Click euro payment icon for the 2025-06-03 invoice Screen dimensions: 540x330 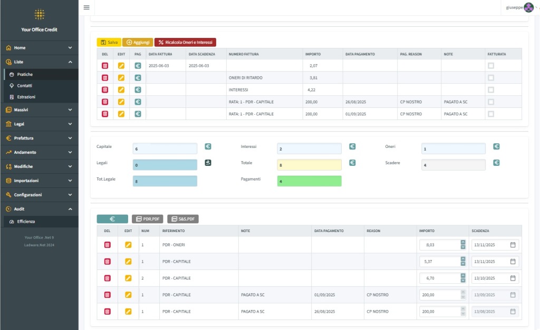[x=138, y=66]
